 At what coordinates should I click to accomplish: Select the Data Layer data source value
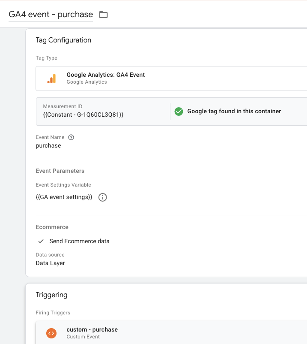pyautogui.click(x=50, y=263)
